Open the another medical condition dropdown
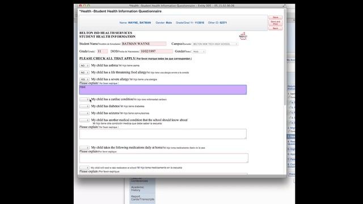This screenshot has height=204, width=363. point(85,120)
